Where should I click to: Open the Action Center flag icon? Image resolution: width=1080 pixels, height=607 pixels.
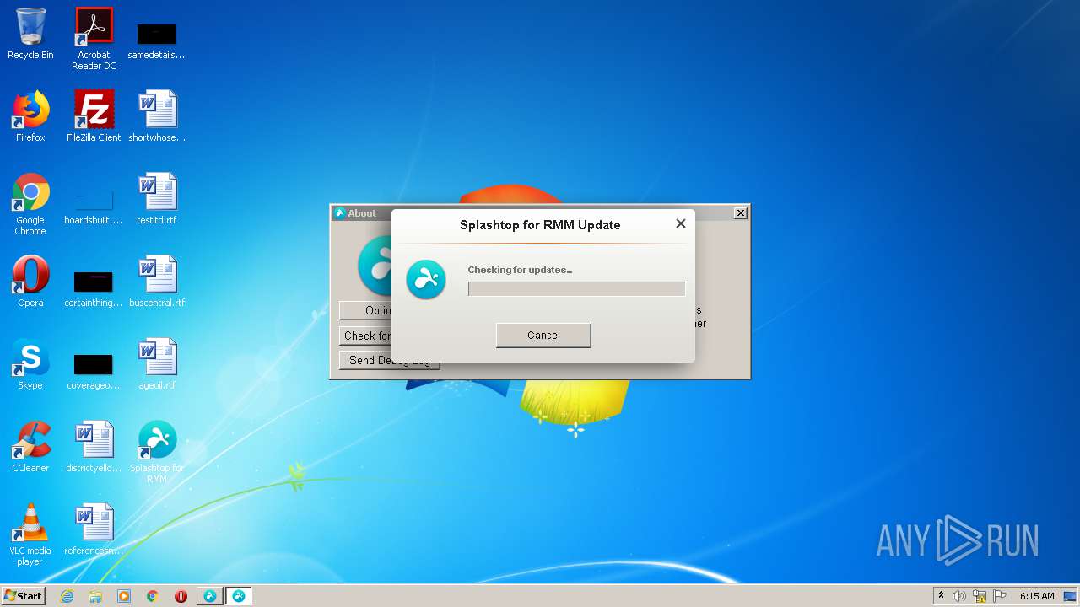pyautogui.click(x=1000, y=596)
